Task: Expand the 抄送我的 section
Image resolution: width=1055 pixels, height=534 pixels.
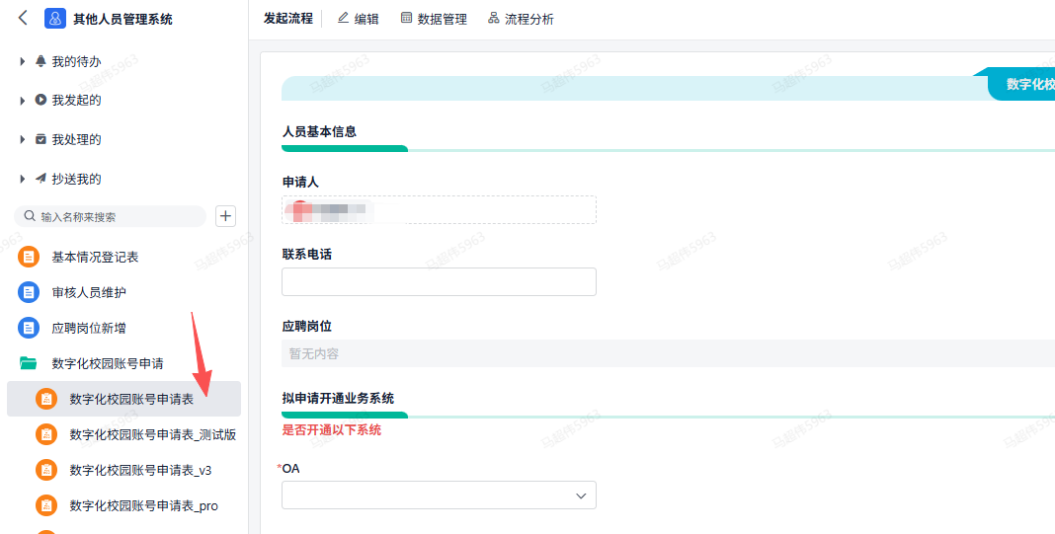Action: 23,180
